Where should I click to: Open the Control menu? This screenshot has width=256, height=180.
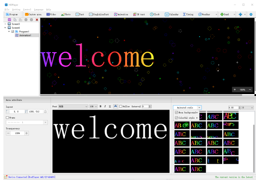pos(27,10)
